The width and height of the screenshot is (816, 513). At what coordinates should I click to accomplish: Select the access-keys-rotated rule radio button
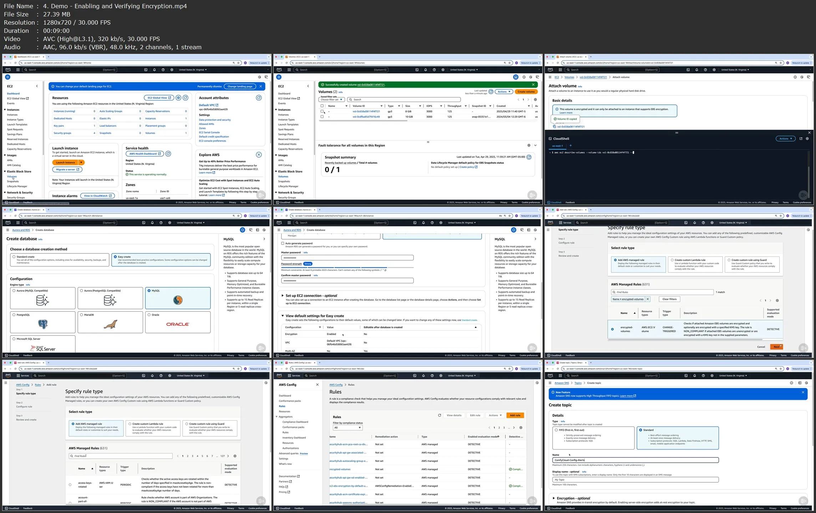click(70, 485)
